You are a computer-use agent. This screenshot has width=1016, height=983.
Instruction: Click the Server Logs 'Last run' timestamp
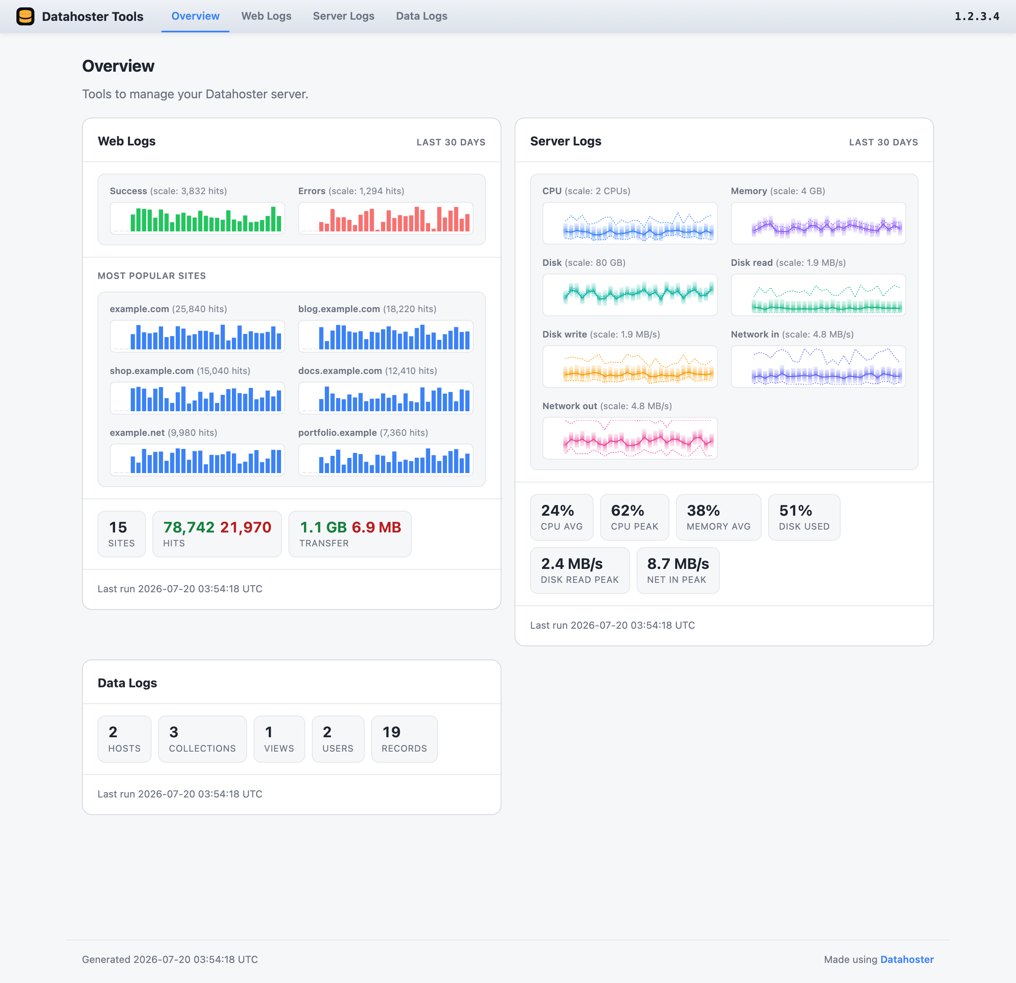click(612, 625)
